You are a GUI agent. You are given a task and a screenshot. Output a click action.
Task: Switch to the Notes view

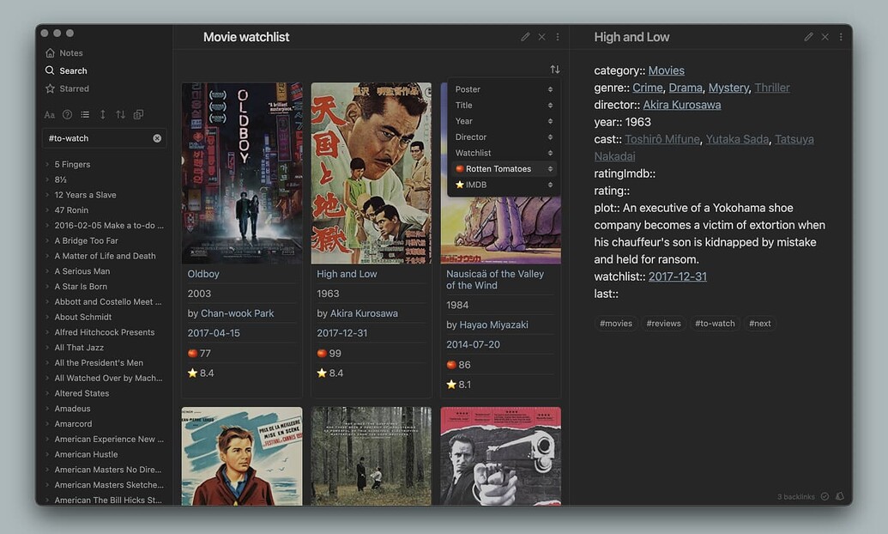pyautogui.click(x=67, y=52)
